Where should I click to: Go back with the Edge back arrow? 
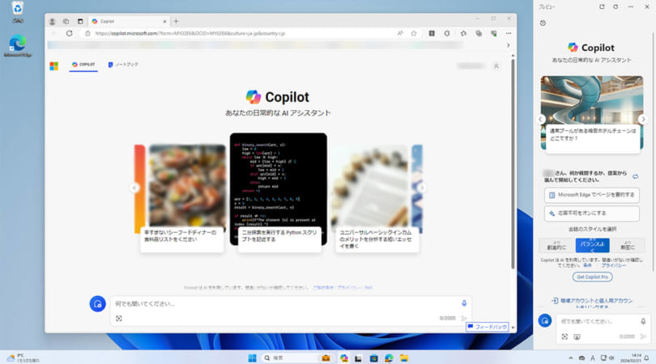[54, 33]
